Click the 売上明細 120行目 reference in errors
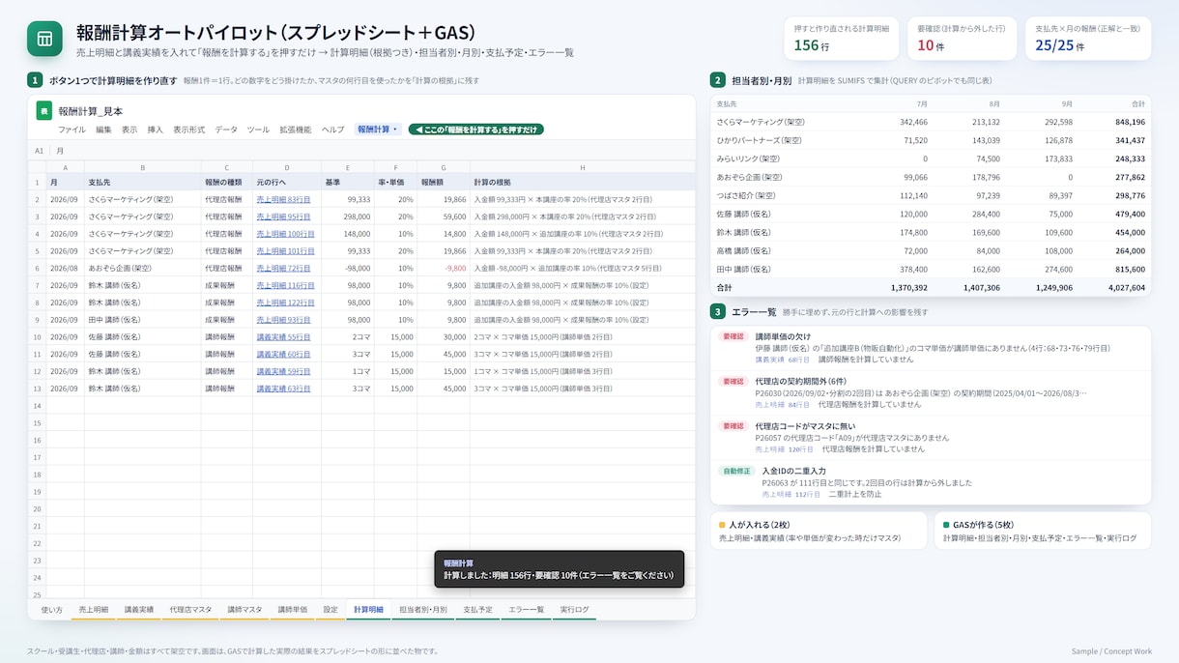 point(785,448)
